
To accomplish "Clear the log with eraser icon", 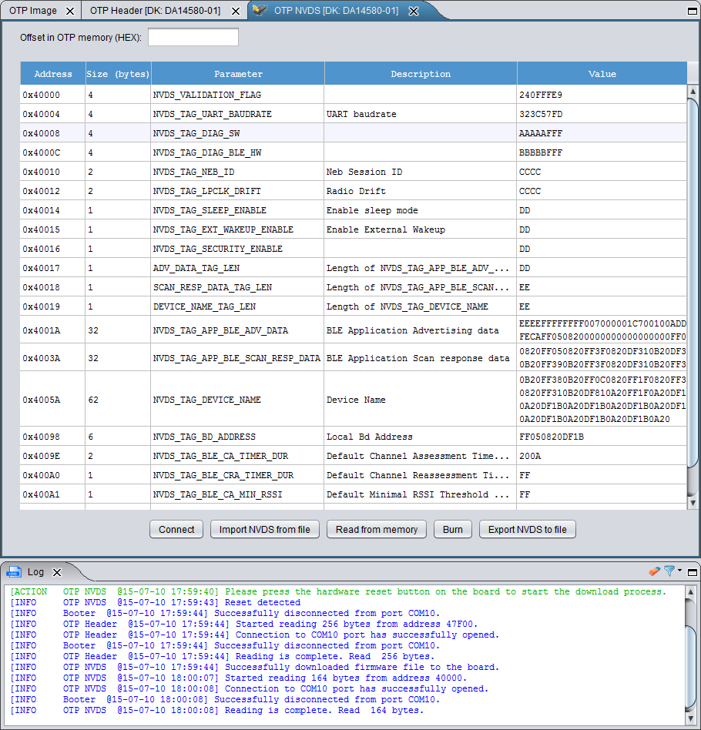I will coord(655,571).
